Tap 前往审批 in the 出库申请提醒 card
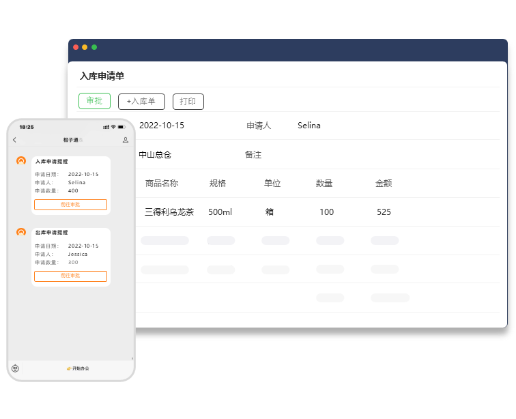Viewport: 516px width, 419px height. coord(70,276)
